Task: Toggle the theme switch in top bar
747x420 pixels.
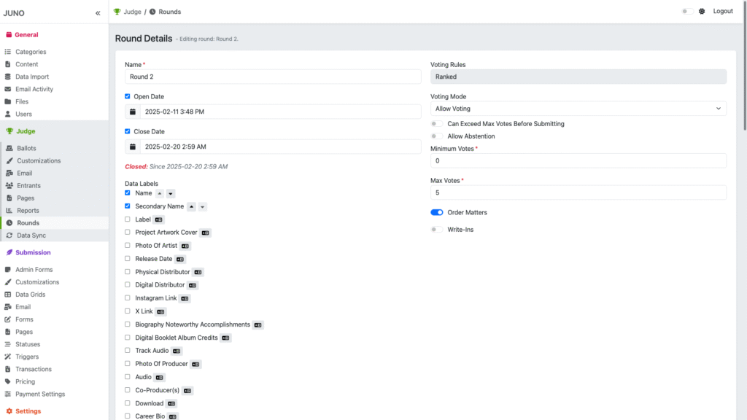Action: point(686,12)
